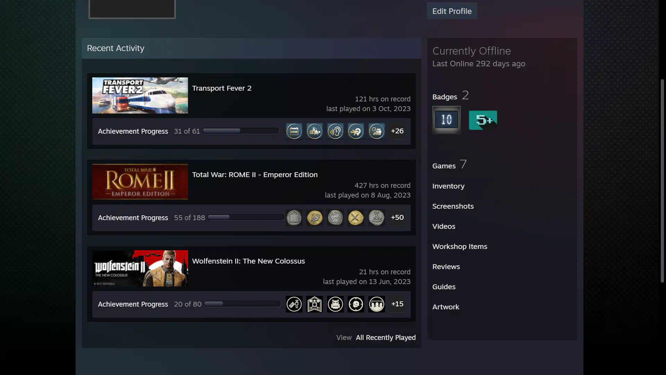
Task: Click the fifth Transport Fever 2 achievement icon
Action: coord(376,131)
